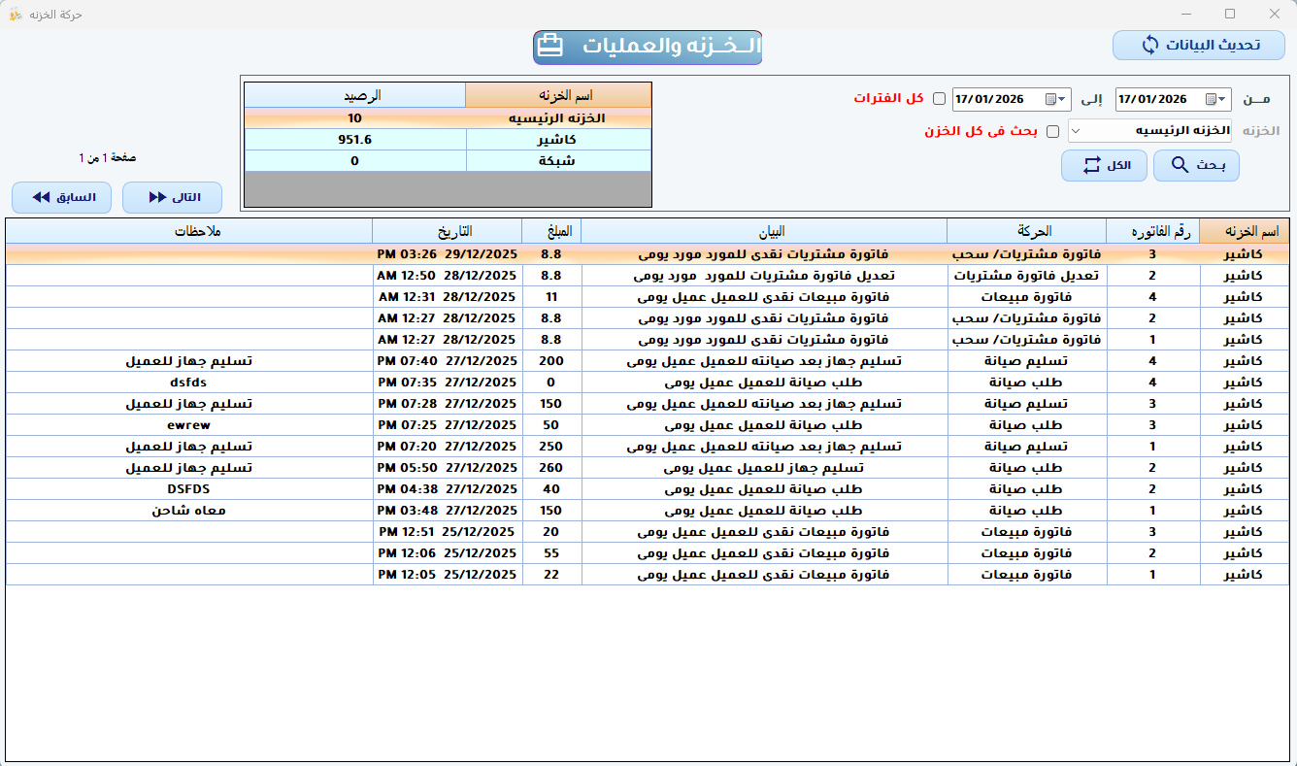Screen dimensions: 1297x766
Task: Open the calendar icon in the إلى date field
Action: [x=1050, y=99]
